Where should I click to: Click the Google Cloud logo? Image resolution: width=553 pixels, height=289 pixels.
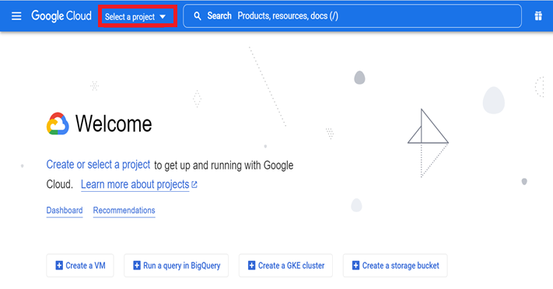61,16
